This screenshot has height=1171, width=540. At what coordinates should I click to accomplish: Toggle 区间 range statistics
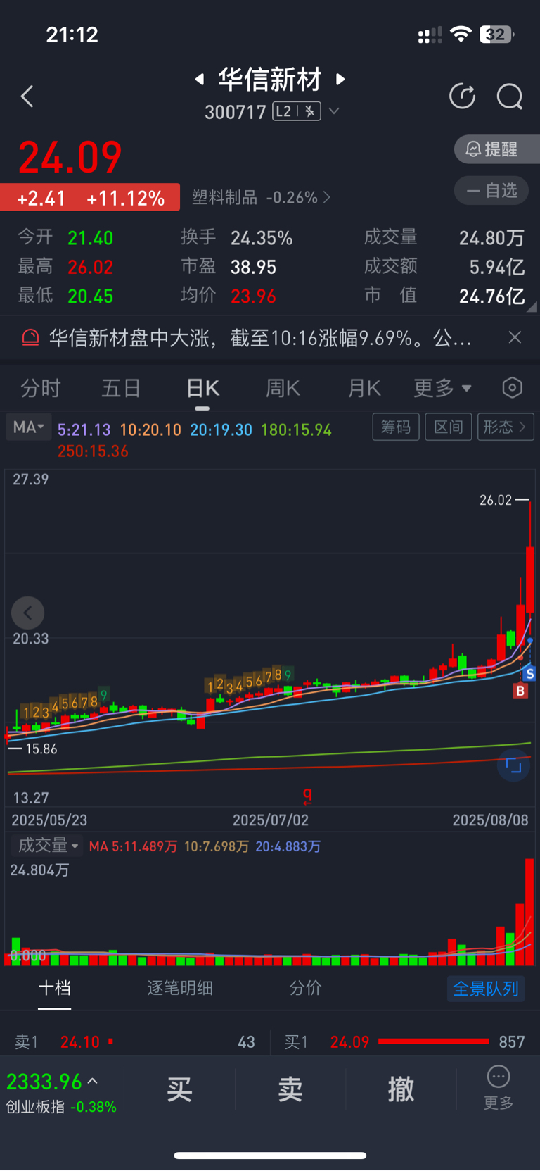(x=449, y=427)
